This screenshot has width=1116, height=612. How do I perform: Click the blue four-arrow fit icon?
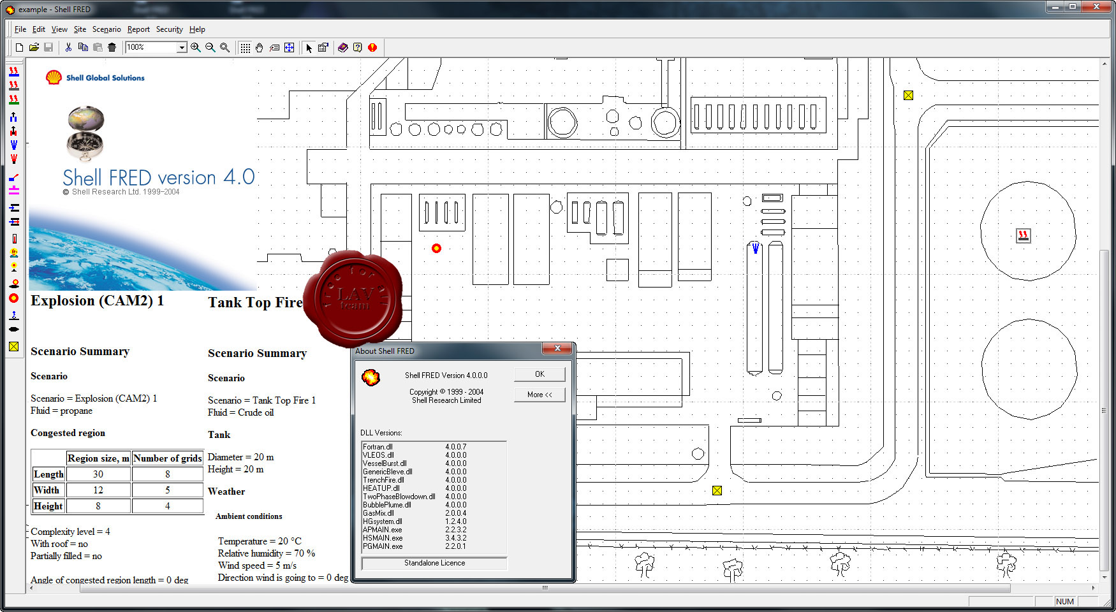coord(289,47)
